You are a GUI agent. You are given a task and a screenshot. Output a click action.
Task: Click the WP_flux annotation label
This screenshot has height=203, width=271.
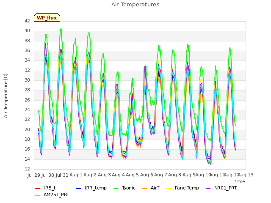pyautogui.click(x=47, y=18)
